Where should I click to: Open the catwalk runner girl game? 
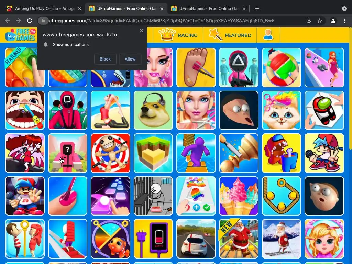point(324,67)
